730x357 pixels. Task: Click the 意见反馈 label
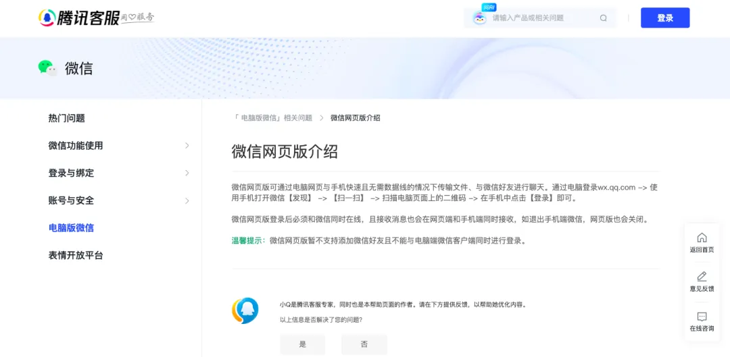[x=702, y=289]
